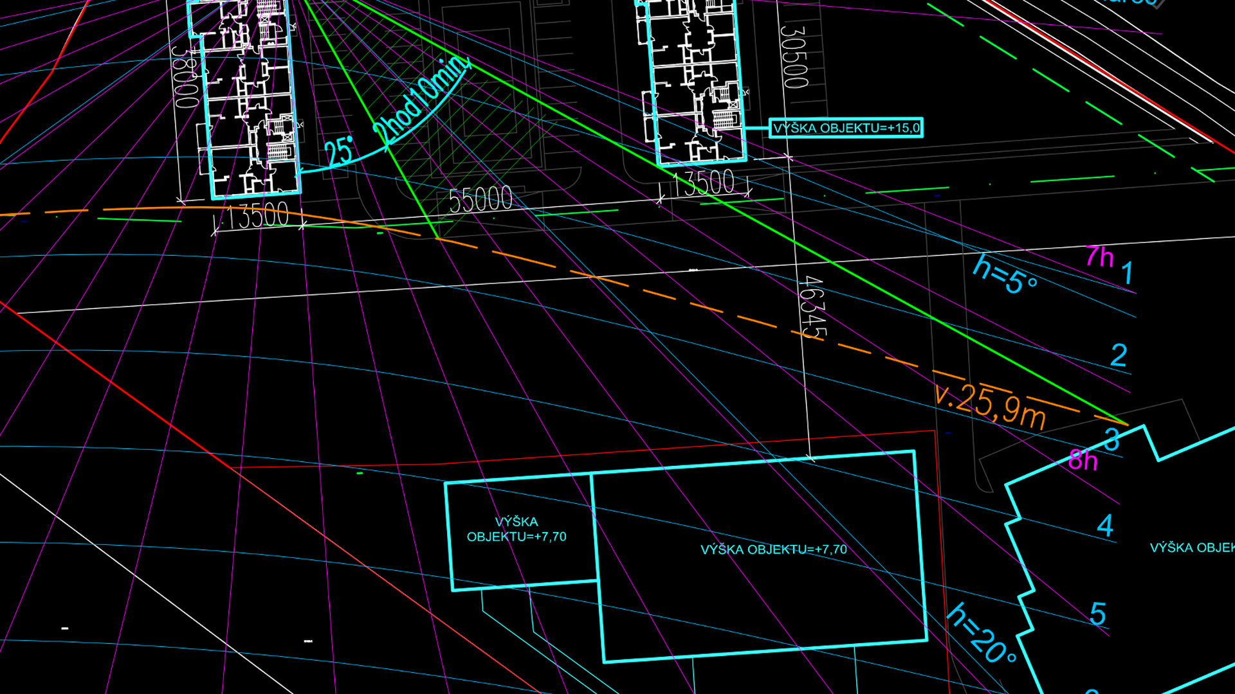
Task: Click 'VÝŠKA OBJEKTU=+7,70' in the small left rectangle
Action: click(517, 529)
